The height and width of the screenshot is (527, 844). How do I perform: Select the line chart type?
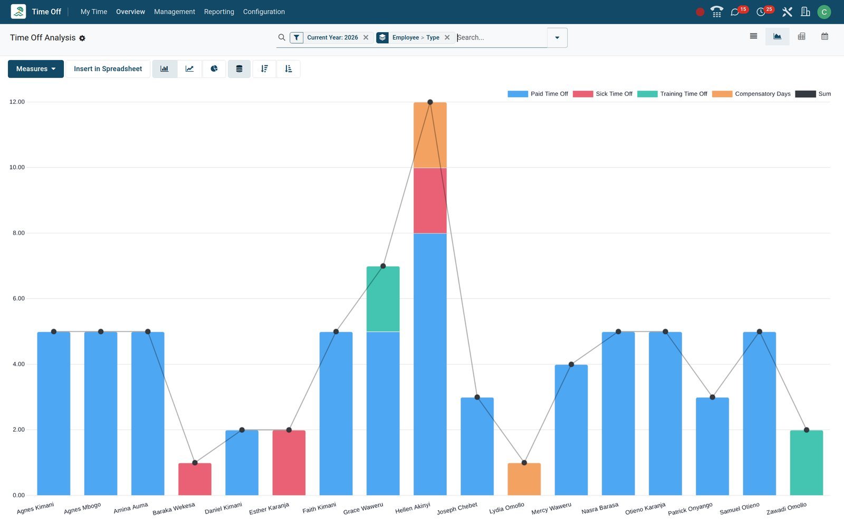pyautogui.click(x=189, y=69)
